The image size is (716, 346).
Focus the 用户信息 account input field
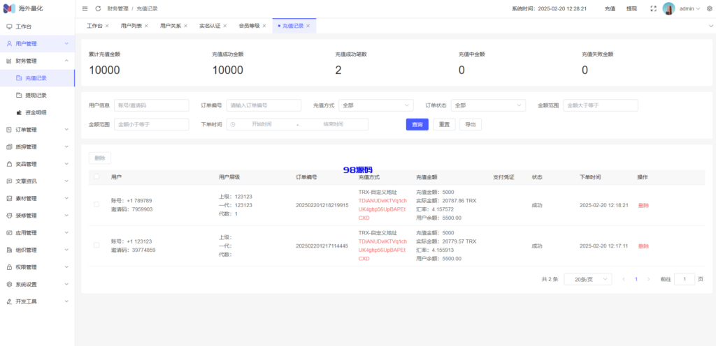point(151,105)
